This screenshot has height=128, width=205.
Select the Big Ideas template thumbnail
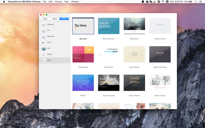pyautogui.click(x=83, y=26)
